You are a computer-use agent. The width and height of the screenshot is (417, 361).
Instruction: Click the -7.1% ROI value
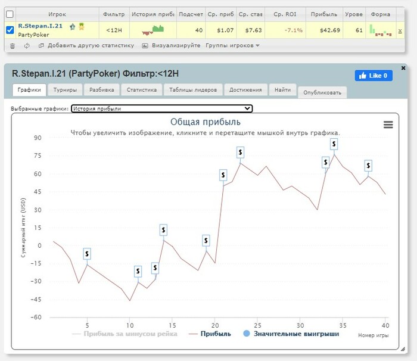click(294, 30)
